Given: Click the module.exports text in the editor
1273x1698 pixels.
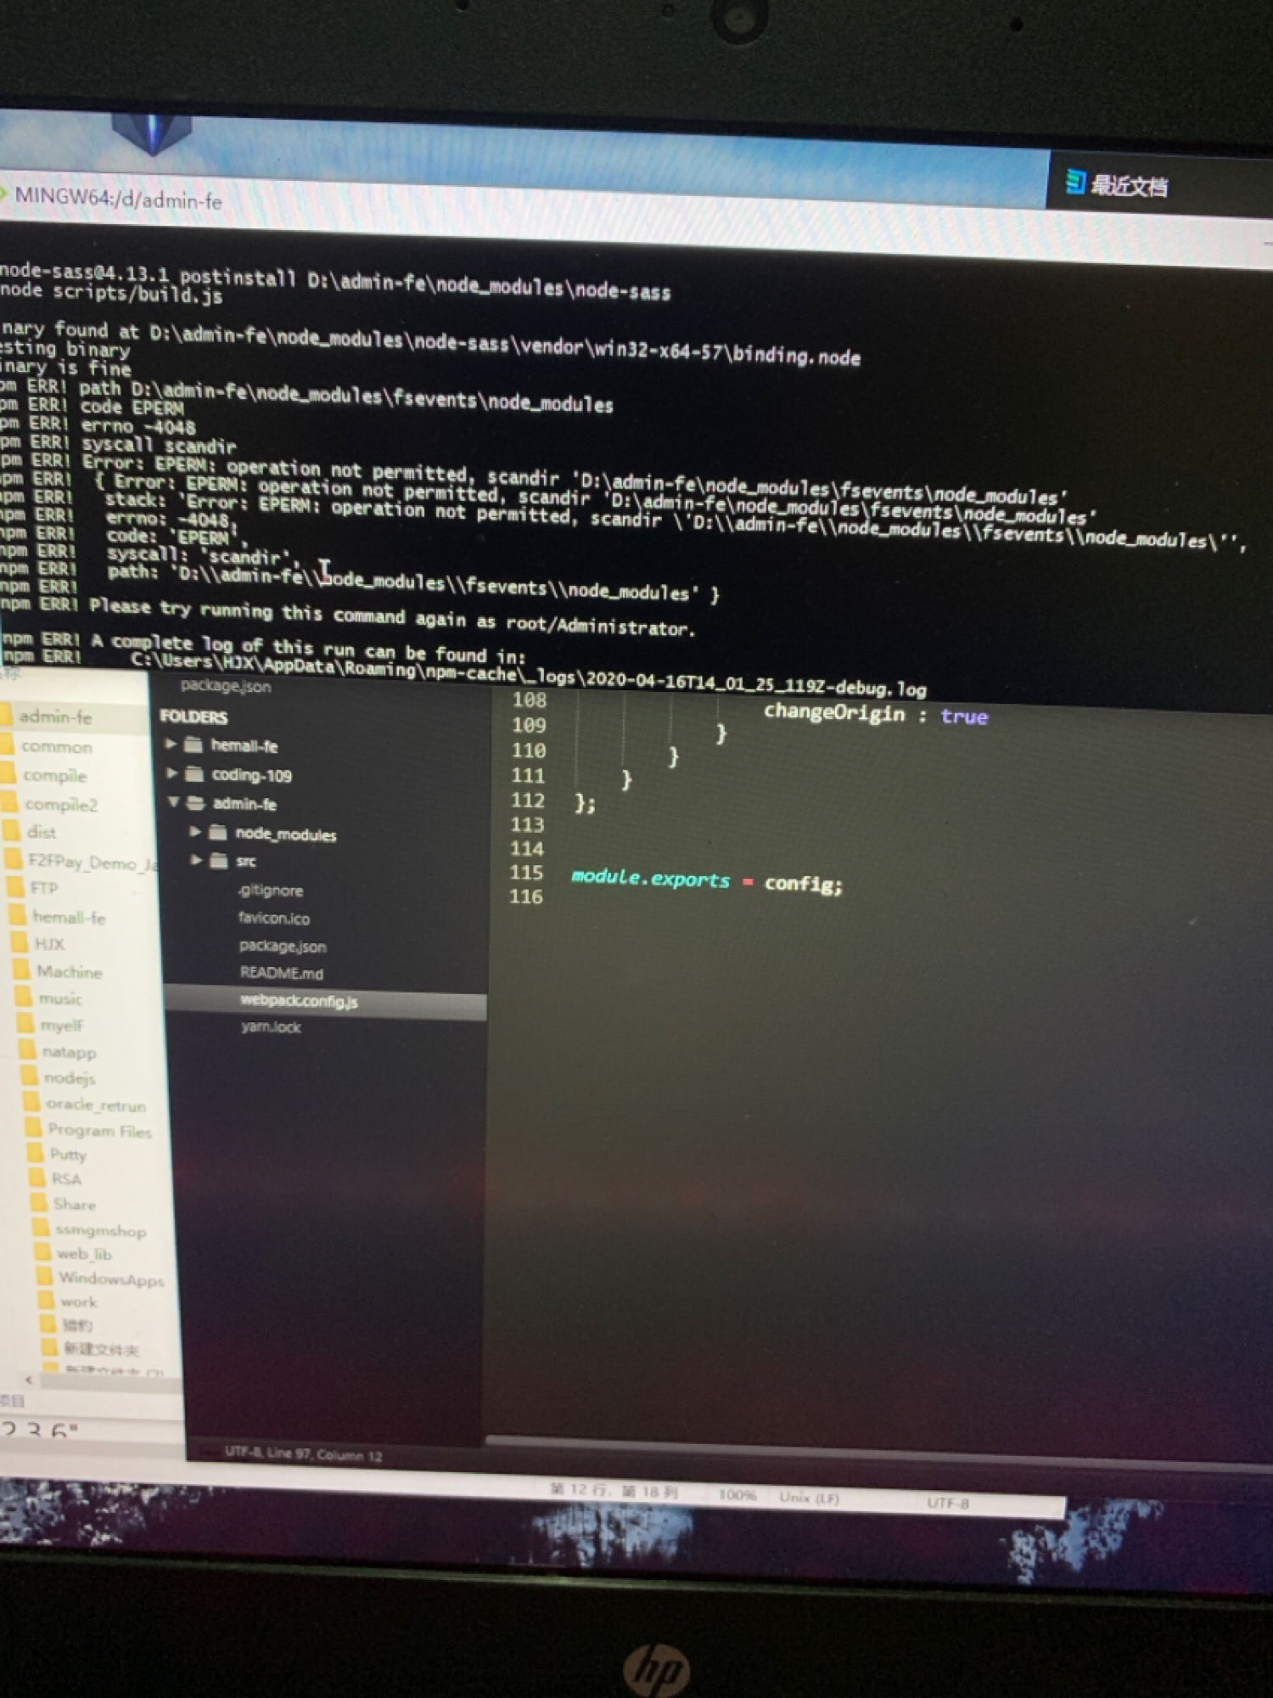Looking at the screenshot, I should pyautogui.click(x=650, y=878).
